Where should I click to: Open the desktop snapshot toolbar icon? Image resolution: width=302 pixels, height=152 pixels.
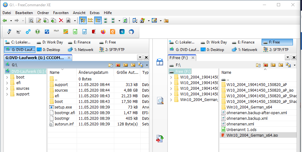[x=135, y=20]
